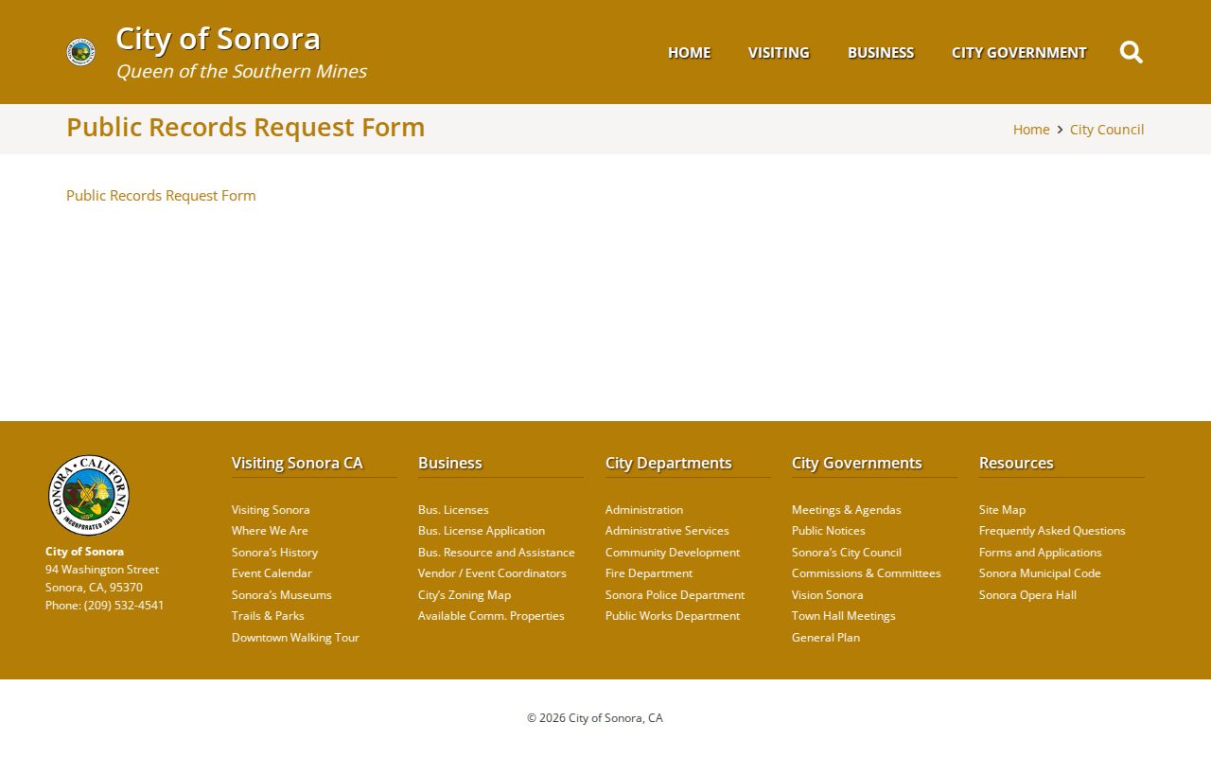This screenshot has height=757, width=1211.
Task: Click the Public Records Request Form page heading
Action: 246,128
